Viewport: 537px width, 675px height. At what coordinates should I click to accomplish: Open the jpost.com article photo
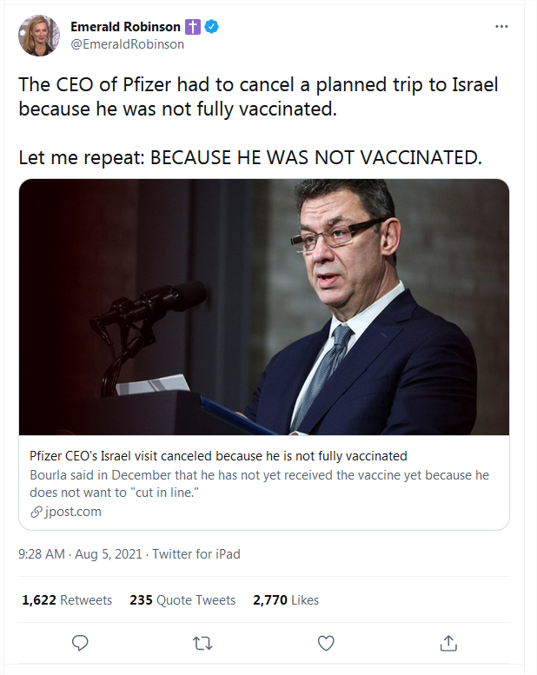coord(264,307)
